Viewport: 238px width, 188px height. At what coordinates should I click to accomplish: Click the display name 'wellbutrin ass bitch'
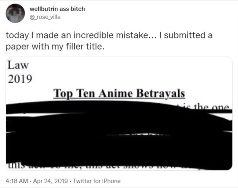tap(57, 9)
